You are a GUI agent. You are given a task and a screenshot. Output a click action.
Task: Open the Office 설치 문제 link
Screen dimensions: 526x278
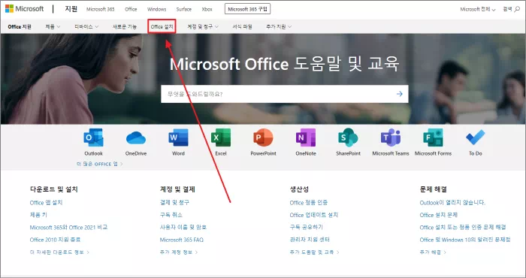point(438,215)
